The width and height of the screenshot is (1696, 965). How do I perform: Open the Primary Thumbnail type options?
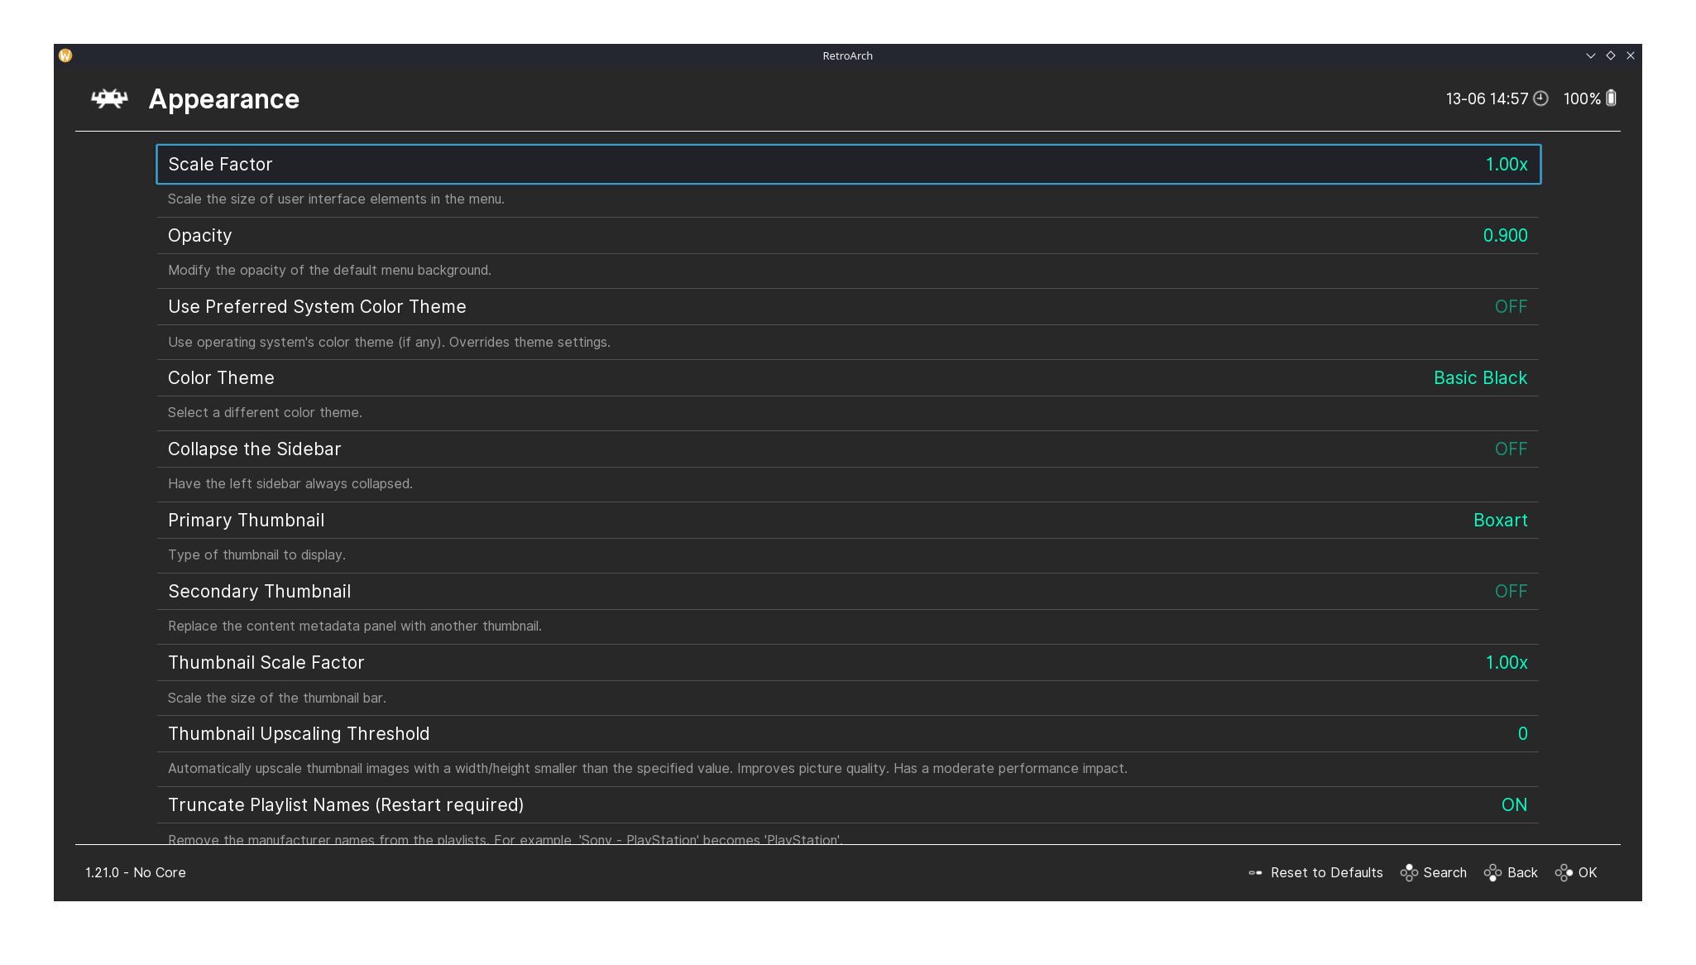847,521
